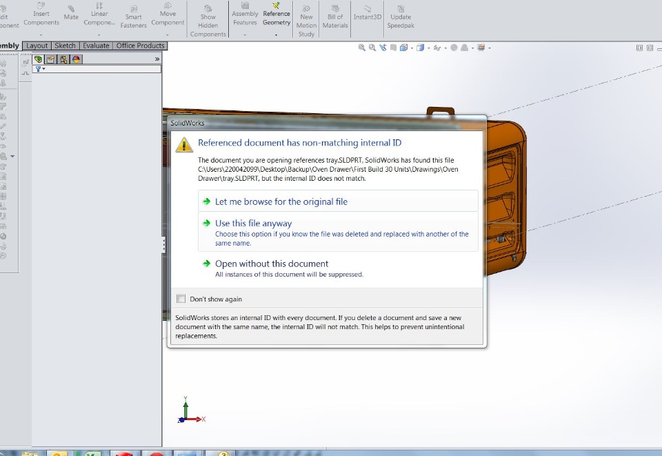Click the Hide/Show Items glasses icon

pyautogui.click(x=437, y=48)
